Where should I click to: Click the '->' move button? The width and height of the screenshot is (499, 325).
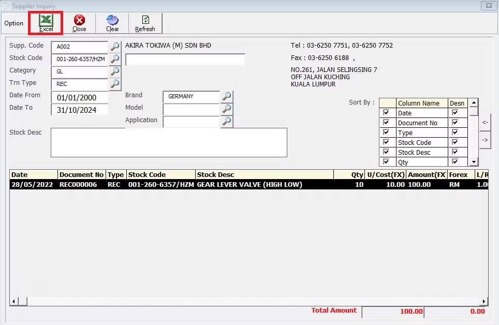485,140
